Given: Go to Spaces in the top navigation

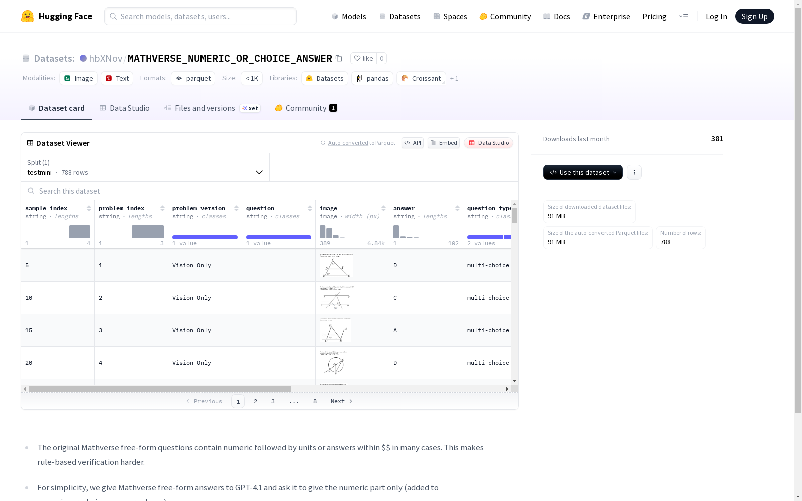Looking at the screenshot, I should click(450, 16).
